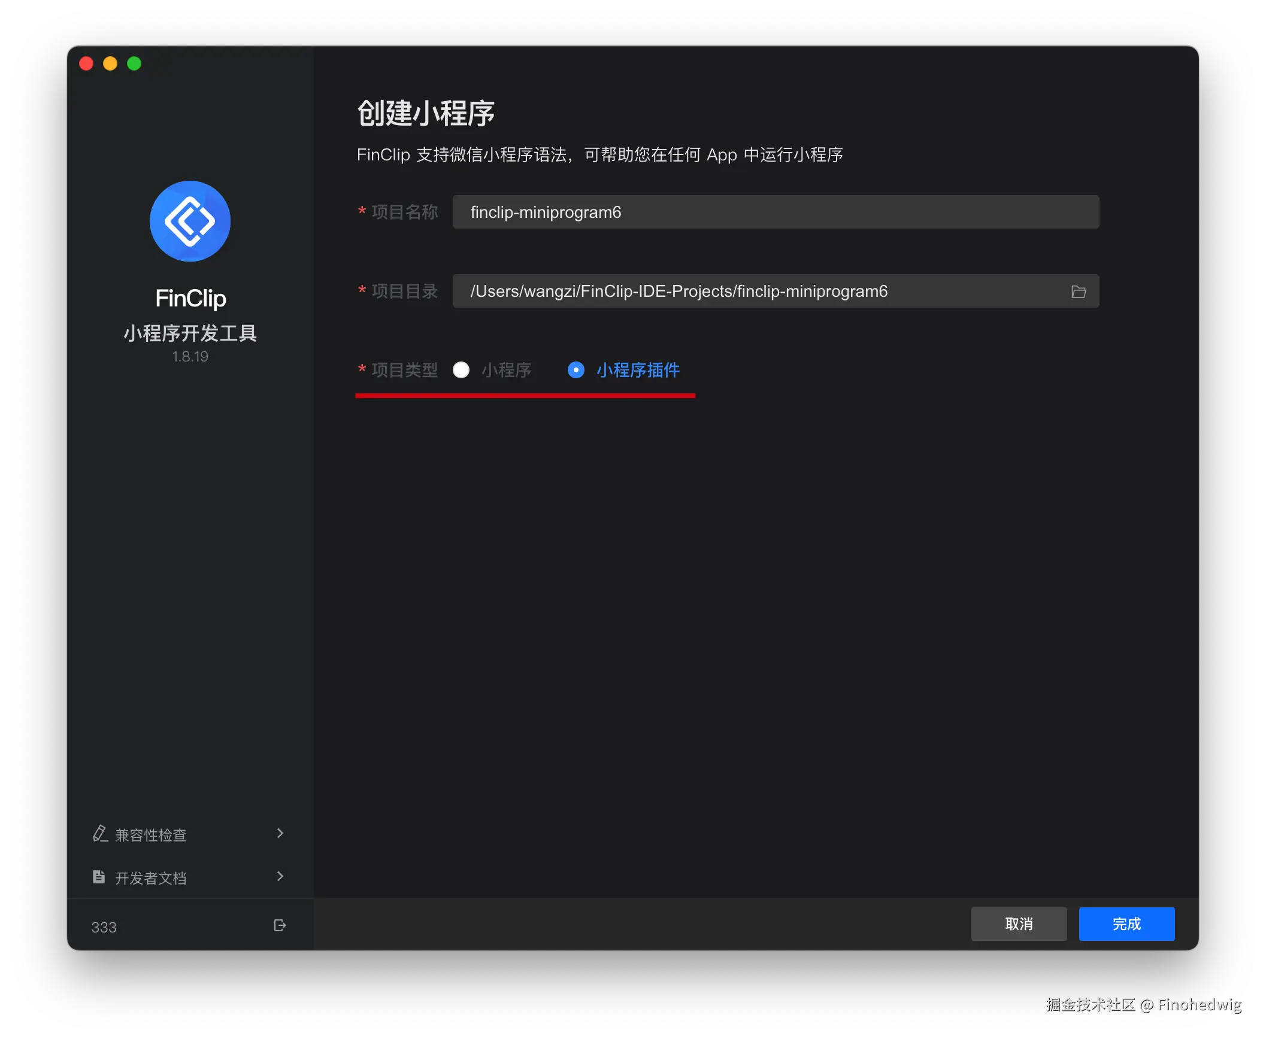Click the logout icon next to 333
The width and height of the screenshot is (1266, 1039).
click(x=280, y=925)
